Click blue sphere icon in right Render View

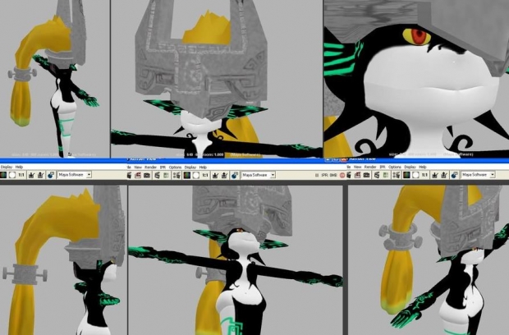pos(455,175)
